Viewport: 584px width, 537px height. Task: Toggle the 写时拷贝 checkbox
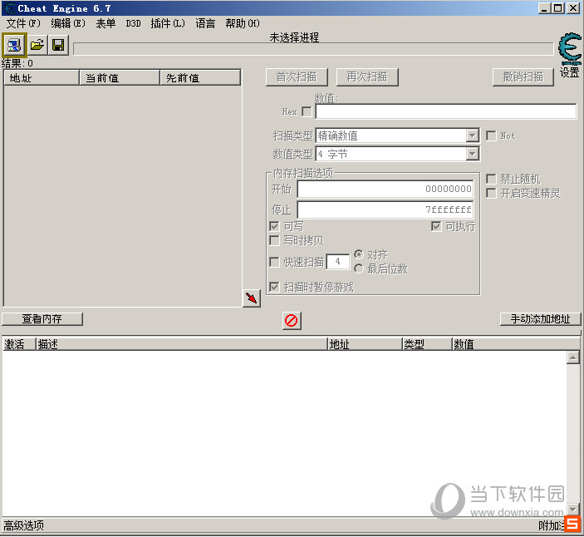click(274, 241)
